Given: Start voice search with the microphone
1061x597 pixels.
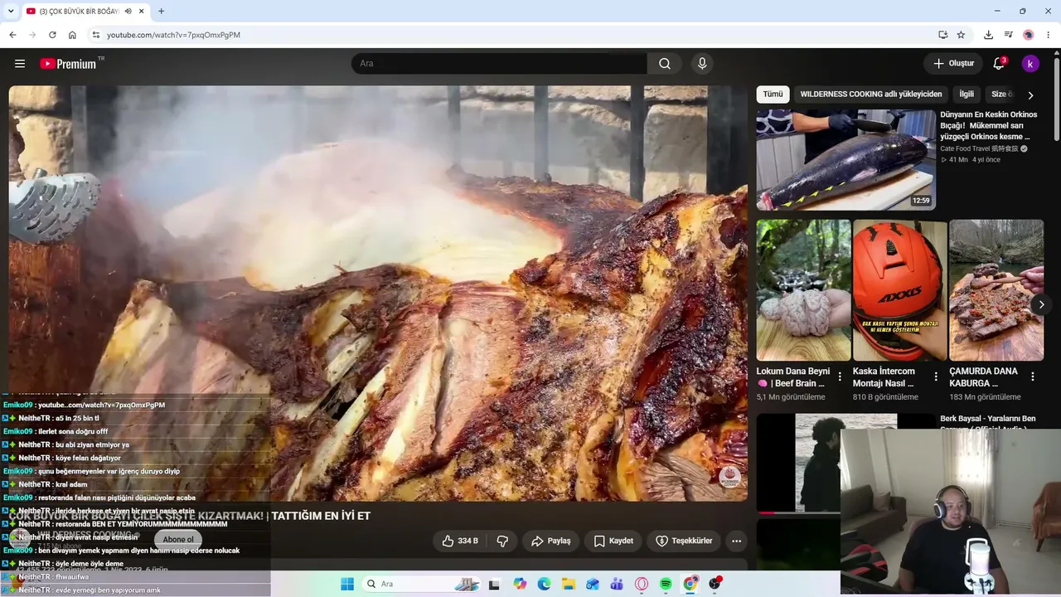Looking at the screenshot, I should (702, 64).
